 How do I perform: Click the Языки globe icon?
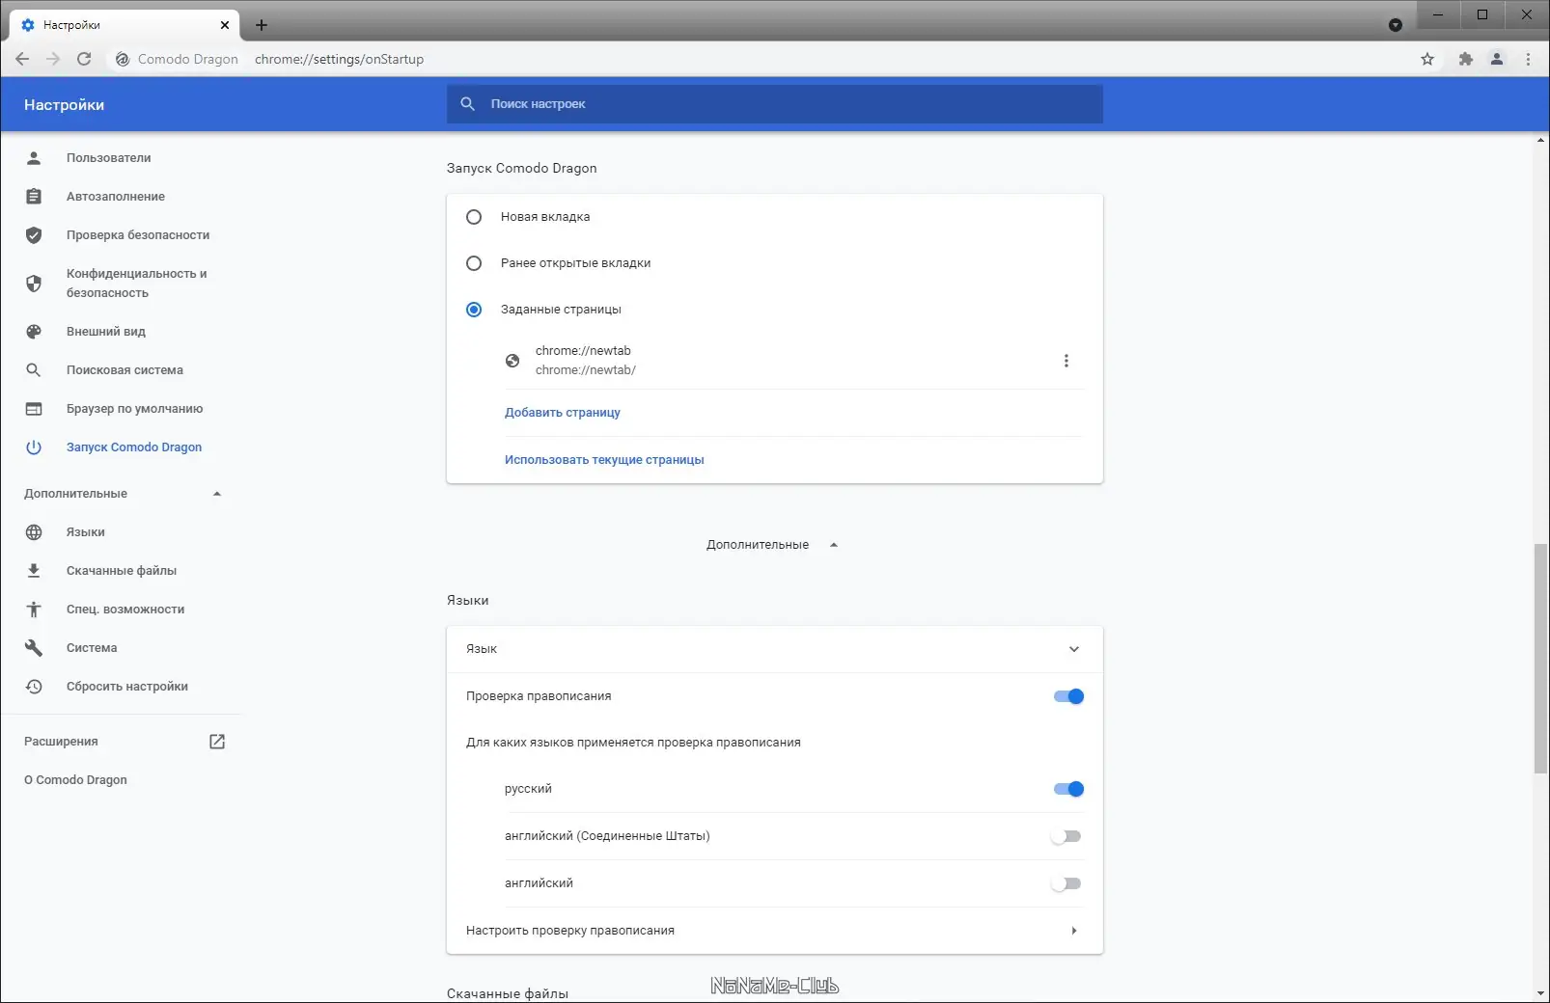(34, 532)
